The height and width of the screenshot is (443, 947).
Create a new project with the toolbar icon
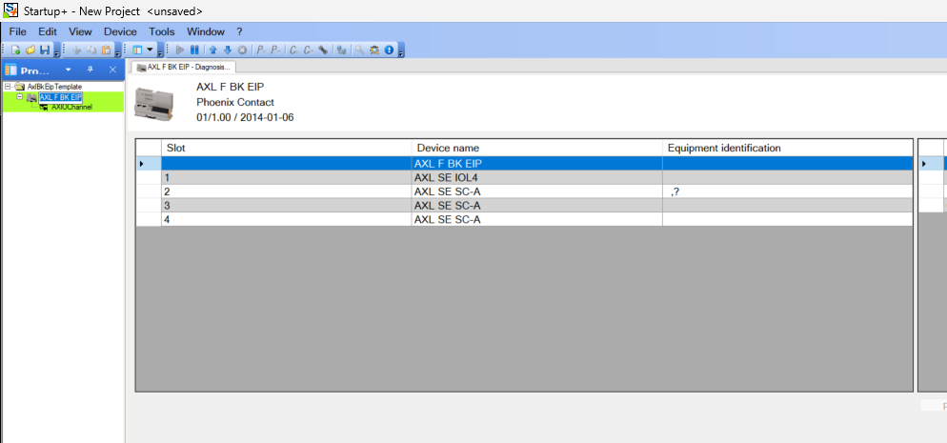(x=16, y=50)
